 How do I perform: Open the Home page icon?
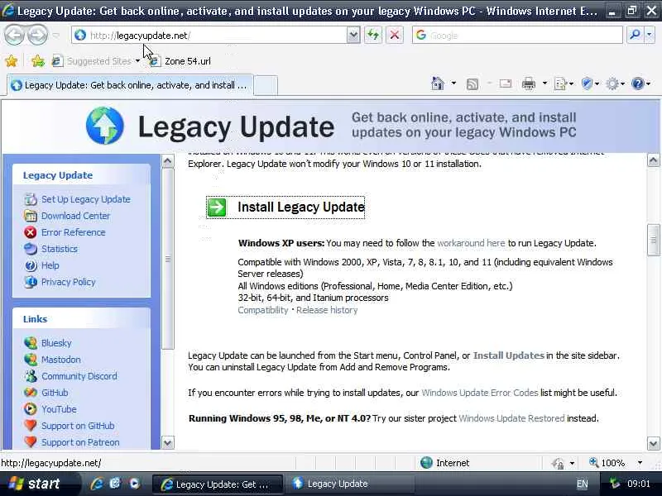click(438, 83)
